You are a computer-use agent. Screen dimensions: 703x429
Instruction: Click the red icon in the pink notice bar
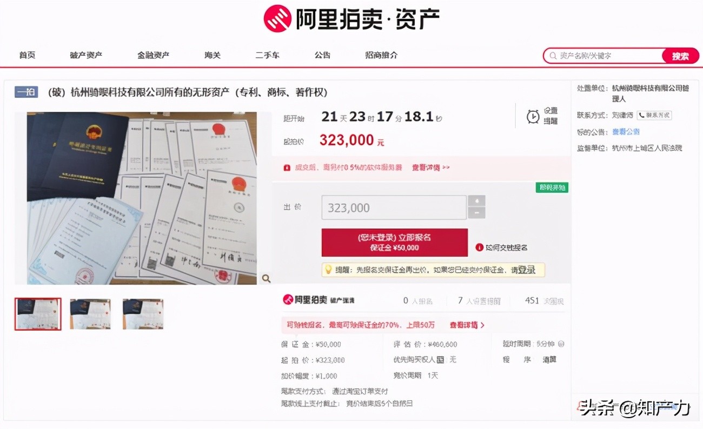pyautogui.click(x=287, y=168)
